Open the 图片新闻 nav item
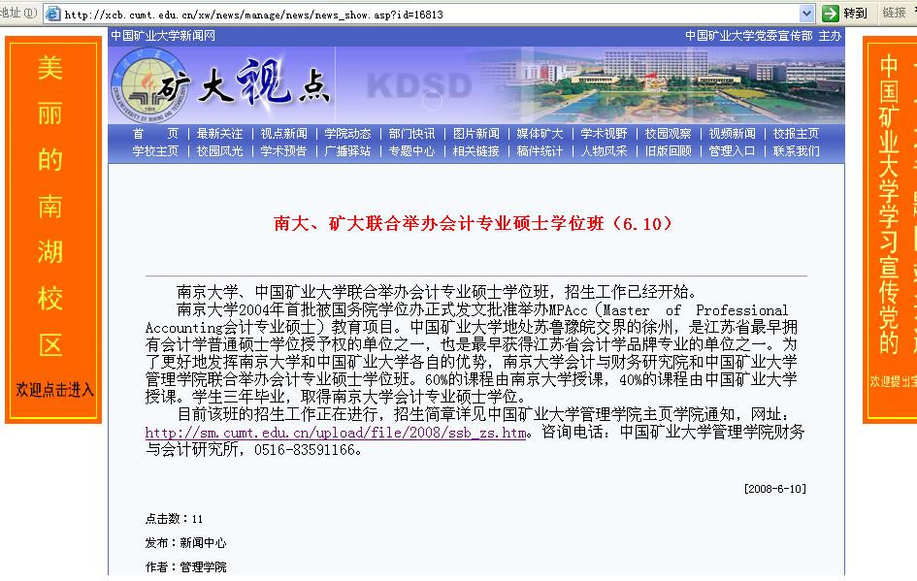917x581 pixels. [476, 134]
